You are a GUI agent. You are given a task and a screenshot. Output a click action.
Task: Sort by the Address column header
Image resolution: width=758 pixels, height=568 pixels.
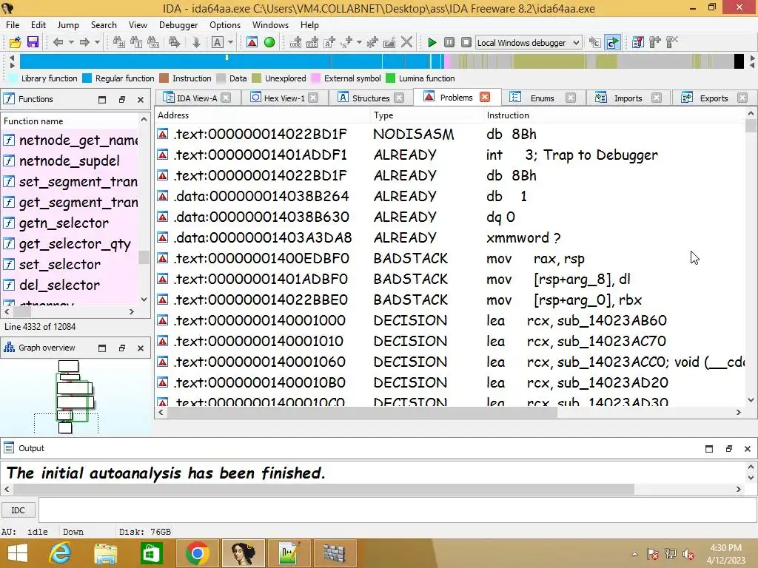point(263,115)
